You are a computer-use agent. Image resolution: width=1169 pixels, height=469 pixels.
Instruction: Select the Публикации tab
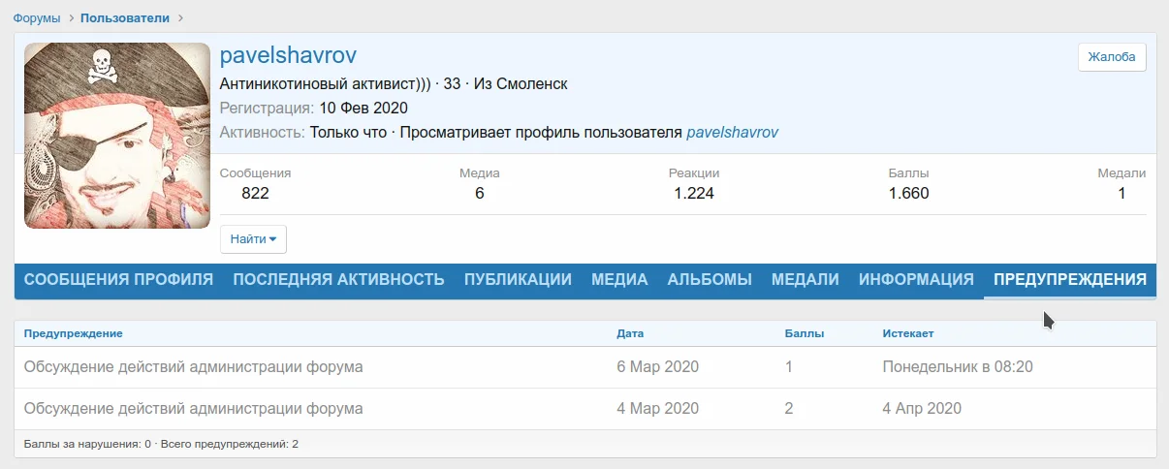[x=518, y=279]
